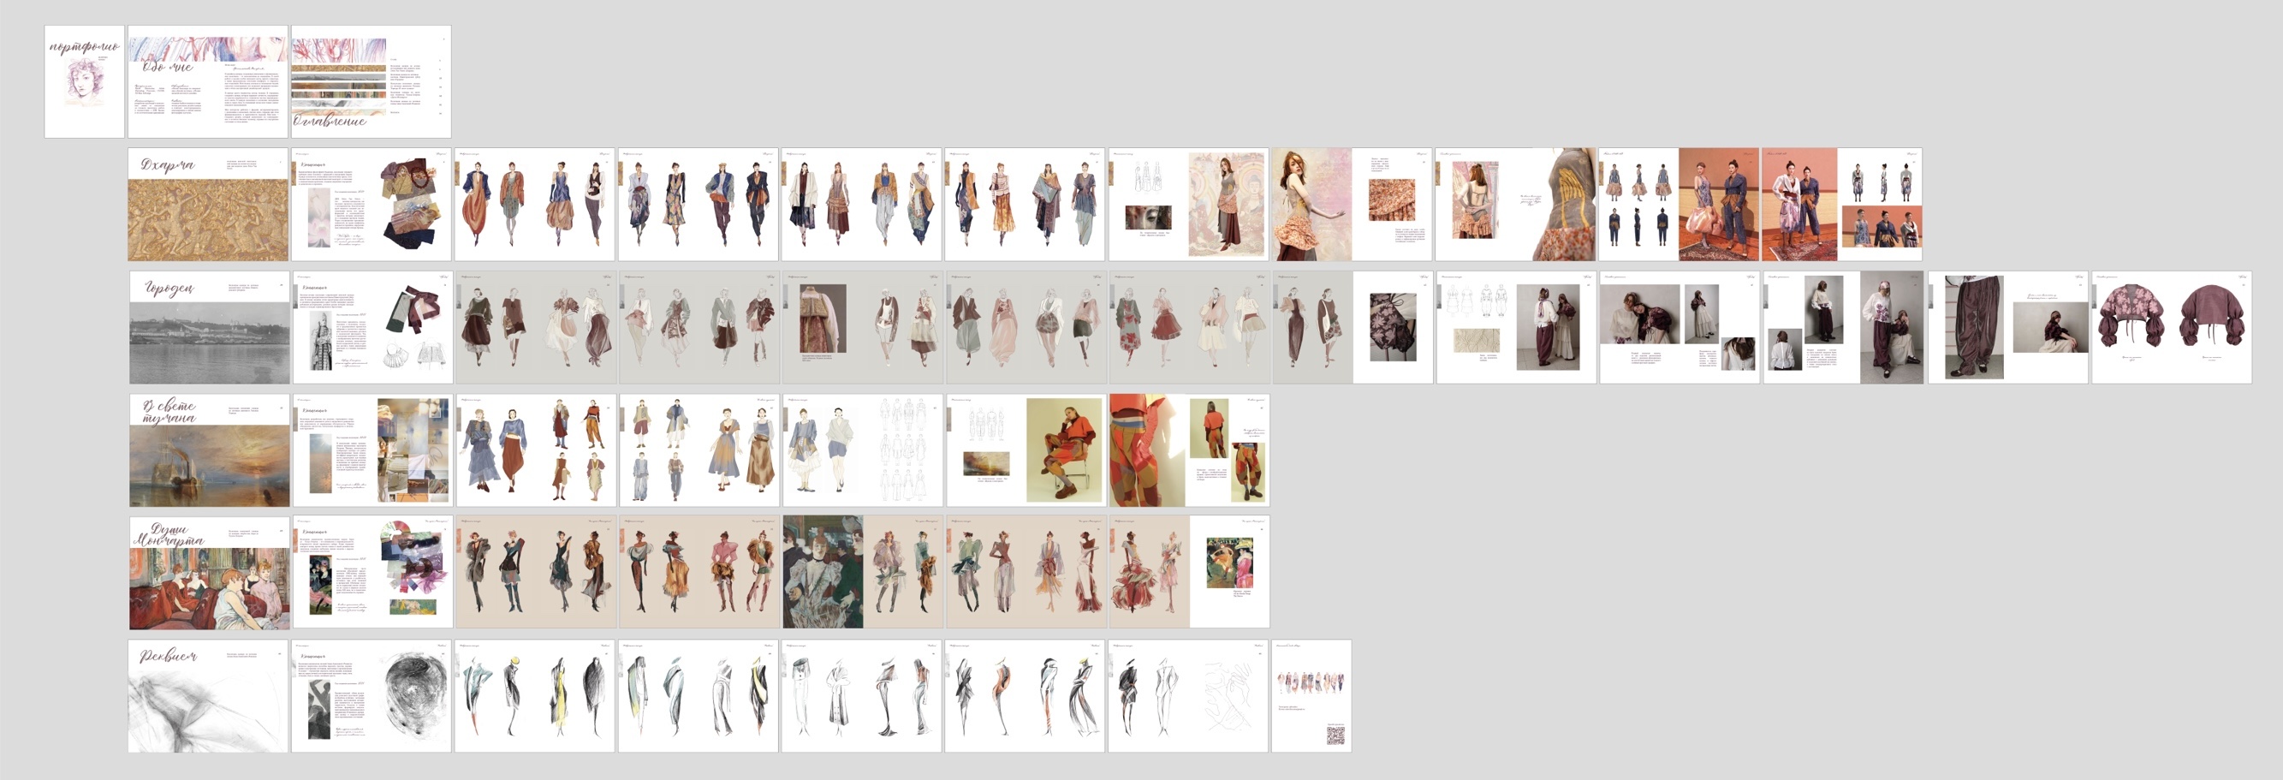Screen dimensions: 2283x780
Task: Select the Moulin Rouge painting on sketches spread
Action: (x=823, y=573)
